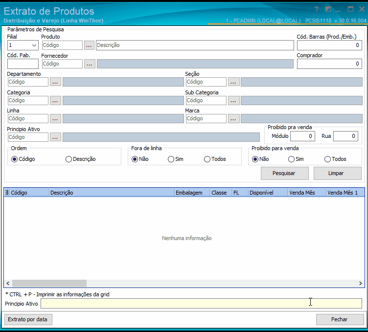Screen dimensions: 368x332
Task: Open Principio Ativo lookup ellipsis button
Action: (55, 137)
